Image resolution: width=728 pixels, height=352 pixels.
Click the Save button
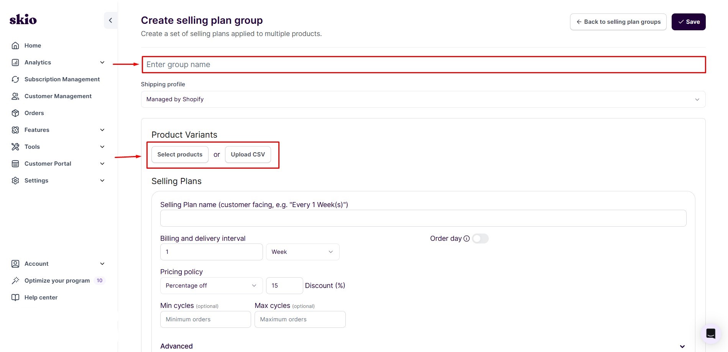click(688, 21)
